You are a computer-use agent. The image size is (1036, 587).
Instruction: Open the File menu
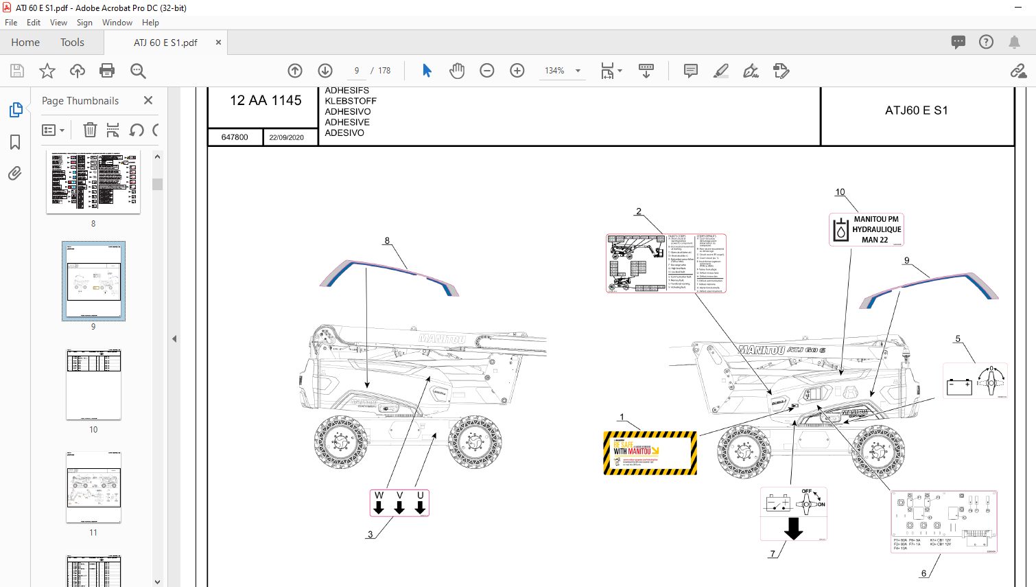click(11, 23)
